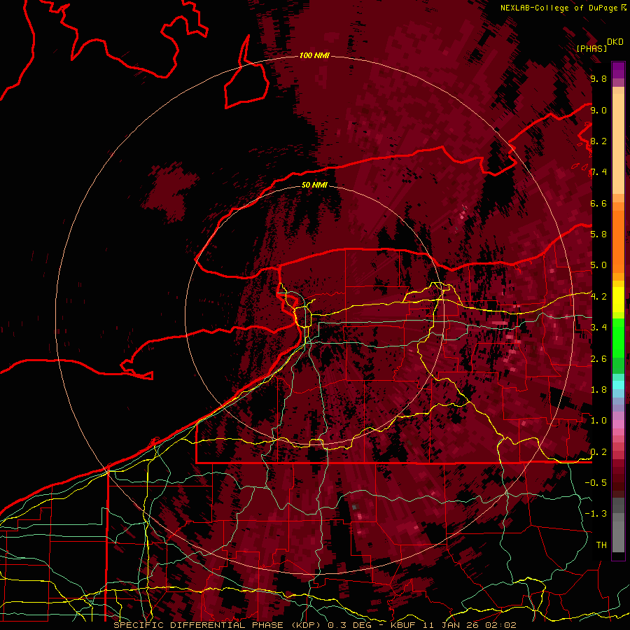
Task: Click the 1.0 scale value
Action: (598, 421)
